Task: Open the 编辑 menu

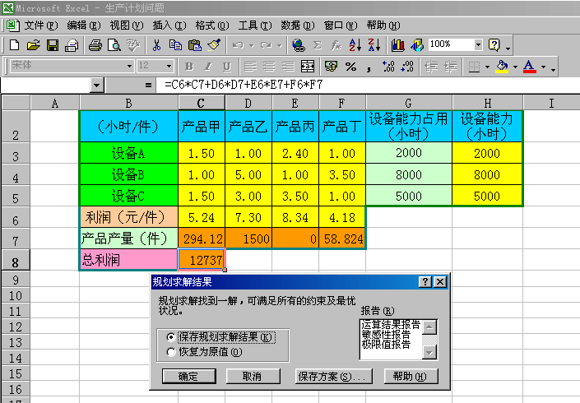Action: coord(84,25)
